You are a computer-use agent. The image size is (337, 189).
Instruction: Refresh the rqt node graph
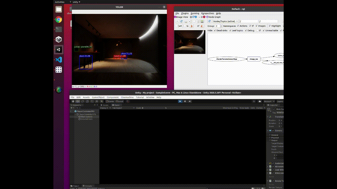(x=210, y=21)
